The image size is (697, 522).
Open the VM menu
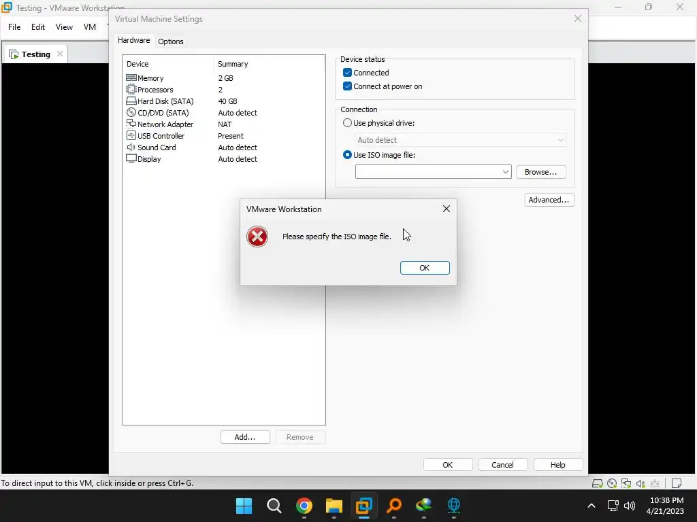90,27
